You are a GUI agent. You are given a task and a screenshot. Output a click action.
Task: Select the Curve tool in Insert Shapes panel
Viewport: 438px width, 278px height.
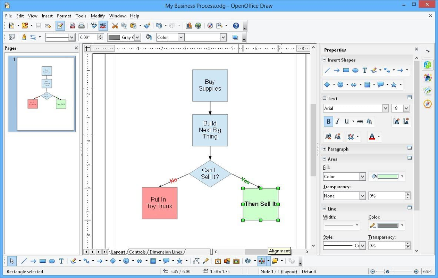[x=374, y=70]
